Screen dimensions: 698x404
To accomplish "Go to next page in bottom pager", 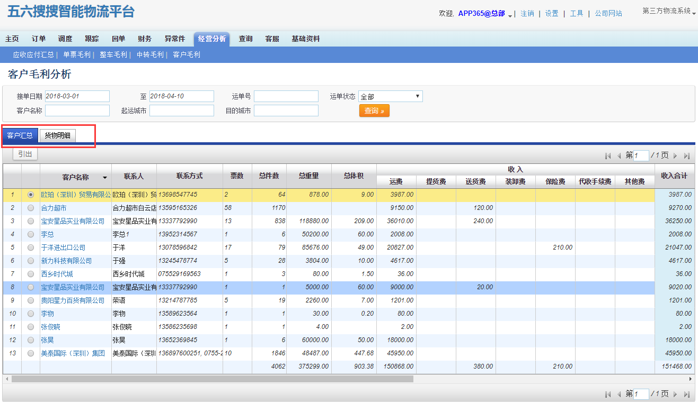I will coord(675,394).
